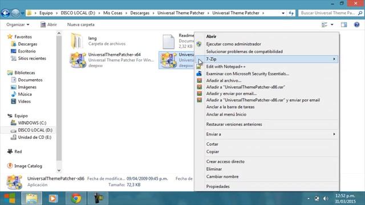
Task: Select the lang folder icon
Action: point(76,41)
